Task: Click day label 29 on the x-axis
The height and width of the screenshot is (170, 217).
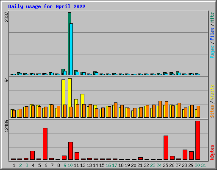Action: tap(191, 165)
